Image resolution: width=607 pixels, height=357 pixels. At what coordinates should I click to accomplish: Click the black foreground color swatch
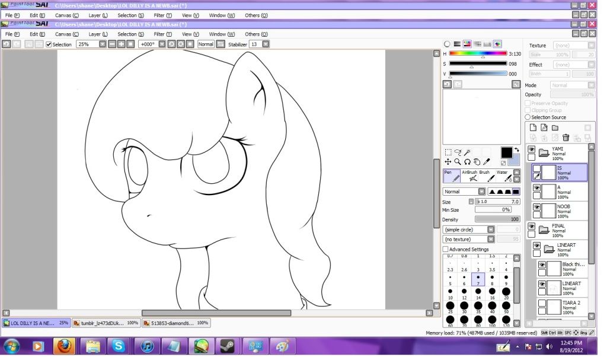506,152
